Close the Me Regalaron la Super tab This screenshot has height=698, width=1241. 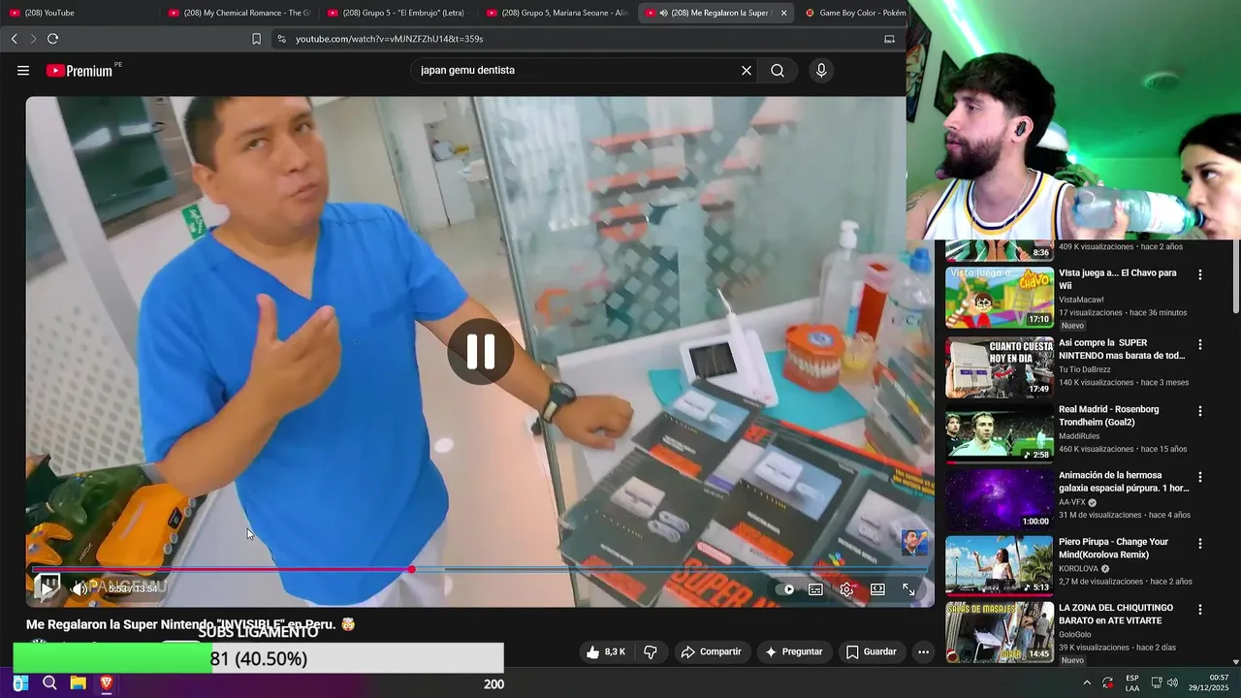[783, 13]
